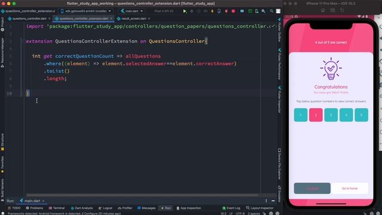Click the 2 spaces indent setting
This screenshot has height=215, width=382.
click(254, 213)
